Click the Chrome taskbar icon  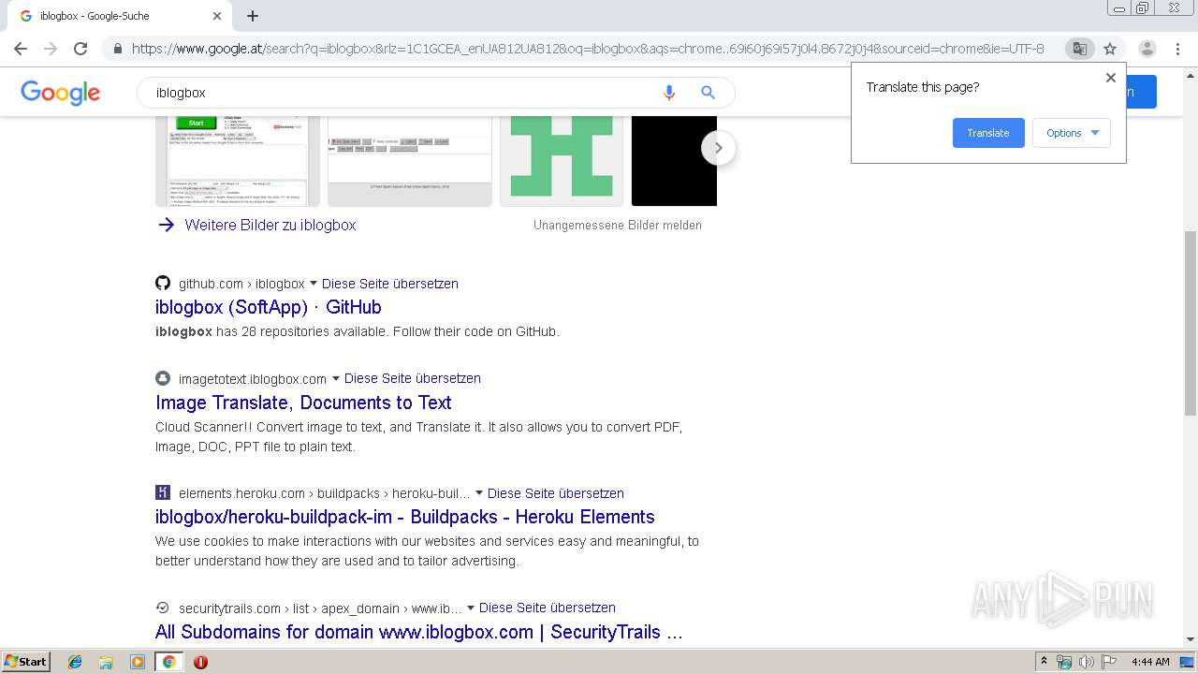pyautogui.click(x=169, y=662)
